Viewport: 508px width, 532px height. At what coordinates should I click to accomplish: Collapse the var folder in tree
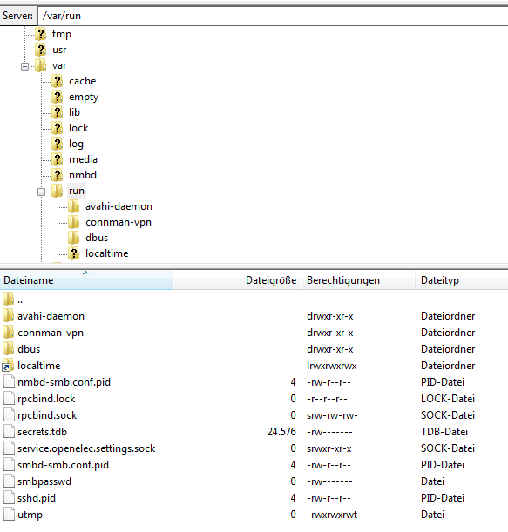[x=24, y=66]
